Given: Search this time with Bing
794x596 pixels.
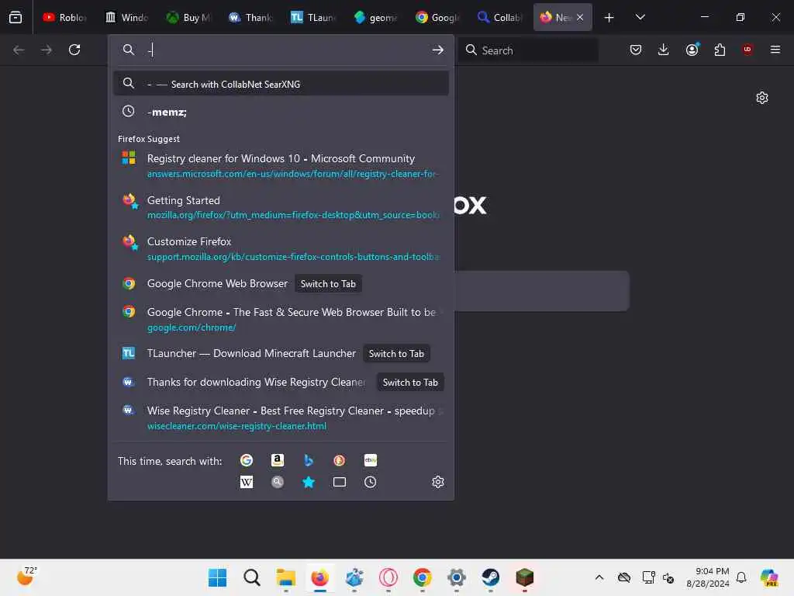Looking at the screenshot, I should pos(309,460).
